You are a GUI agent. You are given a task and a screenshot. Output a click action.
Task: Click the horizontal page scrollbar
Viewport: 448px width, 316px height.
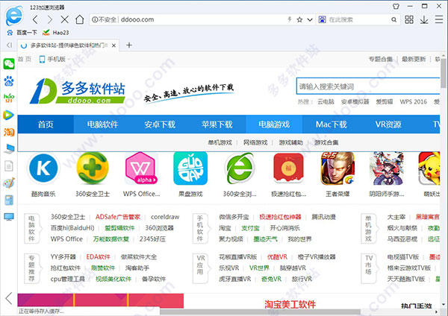tap(260, 312)
